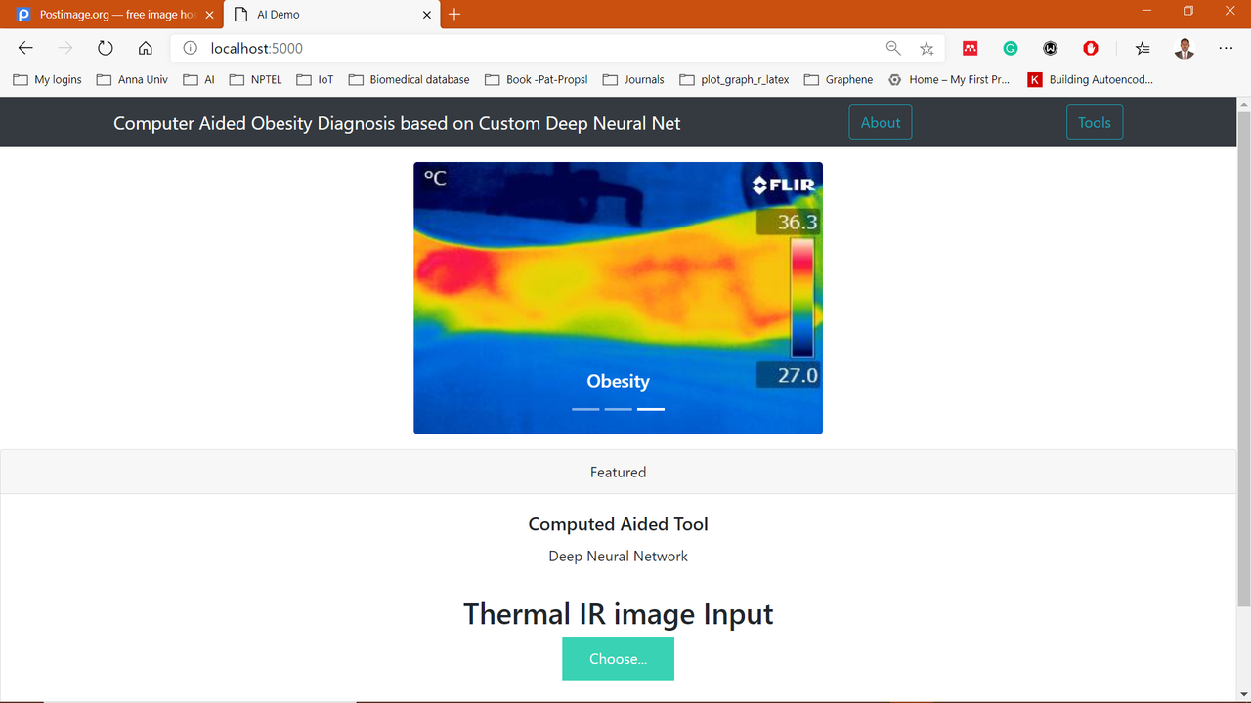1251x703 pixels.
Task: Click the About button in navbar
Action: click(881, 122)
